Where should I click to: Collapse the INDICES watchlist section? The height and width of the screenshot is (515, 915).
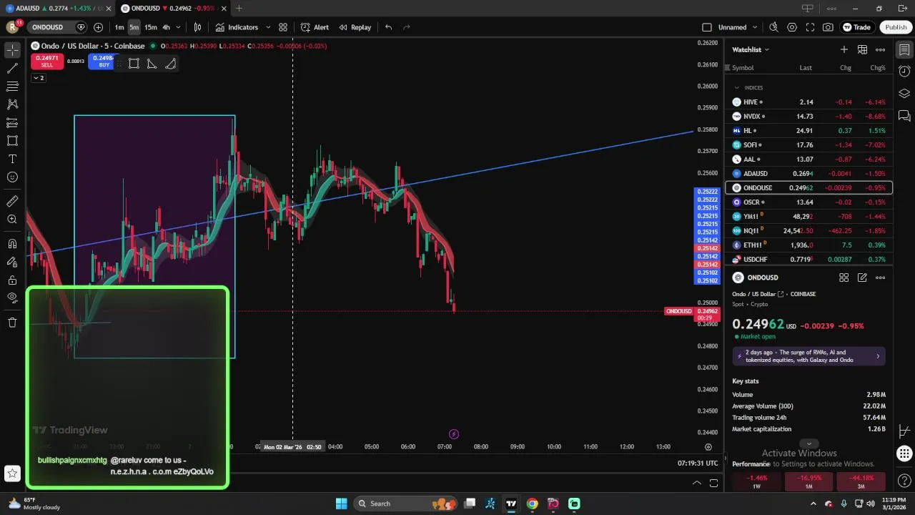tap(736, 88)
